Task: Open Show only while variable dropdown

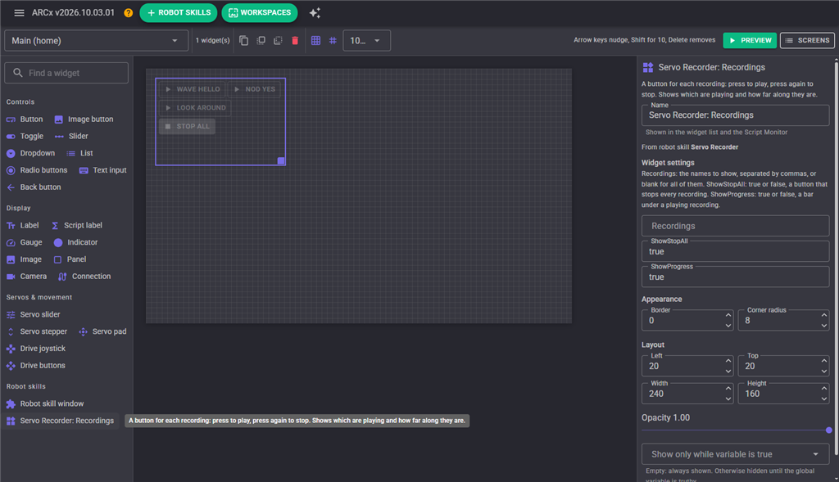Action: click(x=735, y=454)
